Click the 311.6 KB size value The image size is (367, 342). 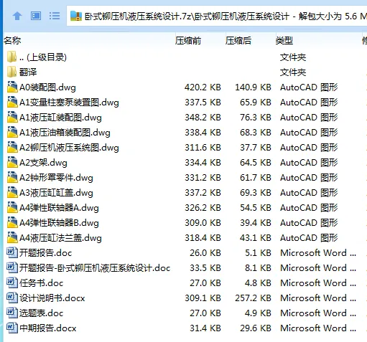[203, 148]
